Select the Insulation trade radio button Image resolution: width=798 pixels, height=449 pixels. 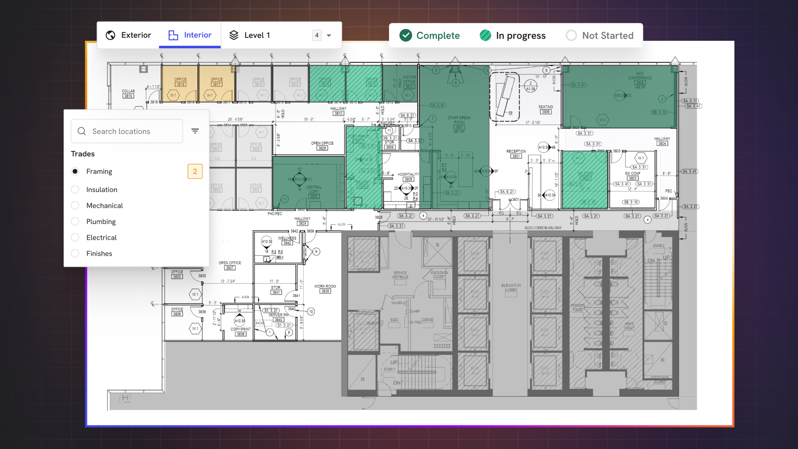tap(75, 190)
